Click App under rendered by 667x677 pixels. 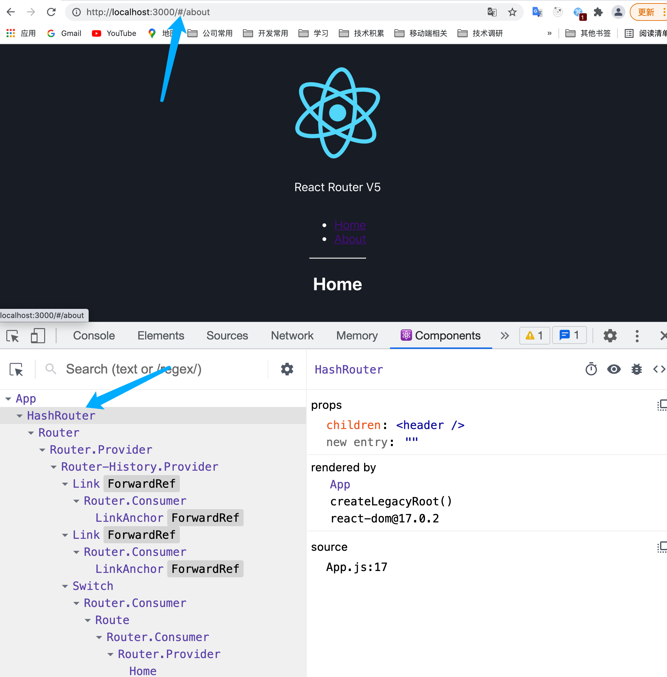[x=340, y=484]
